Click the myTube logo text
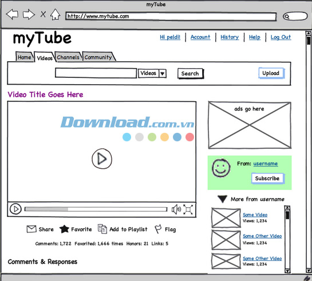 pos(42,38)
